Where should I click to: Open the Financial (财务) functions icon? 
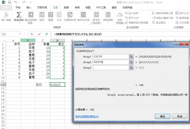pos(42,15)
